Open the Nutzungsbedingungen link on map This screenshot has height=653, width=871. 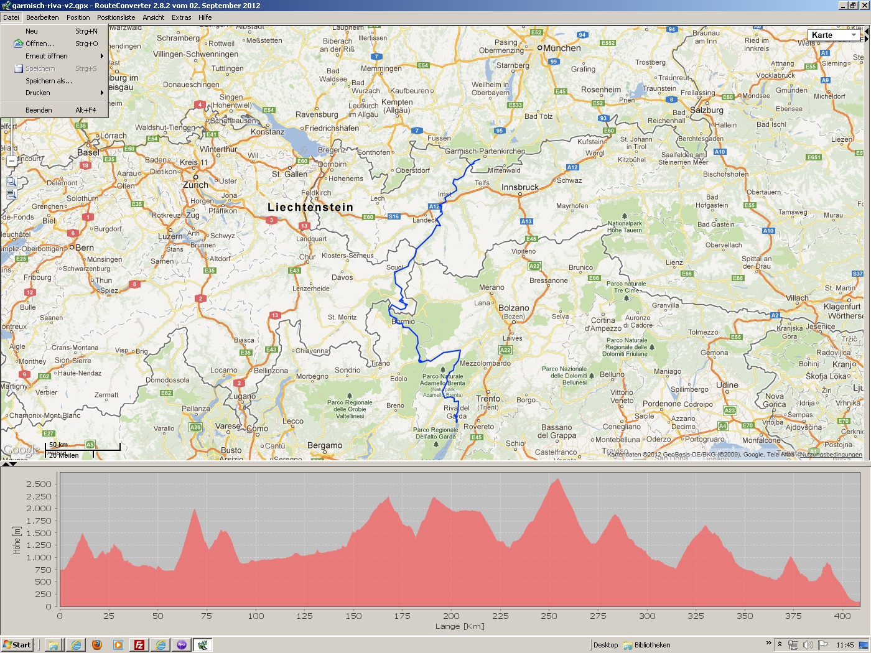(831, 455)
